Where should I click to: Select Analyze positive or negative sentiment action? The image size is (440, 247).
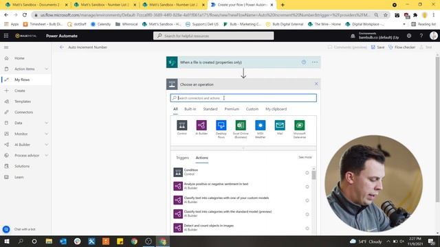click(x=241, y=186)
